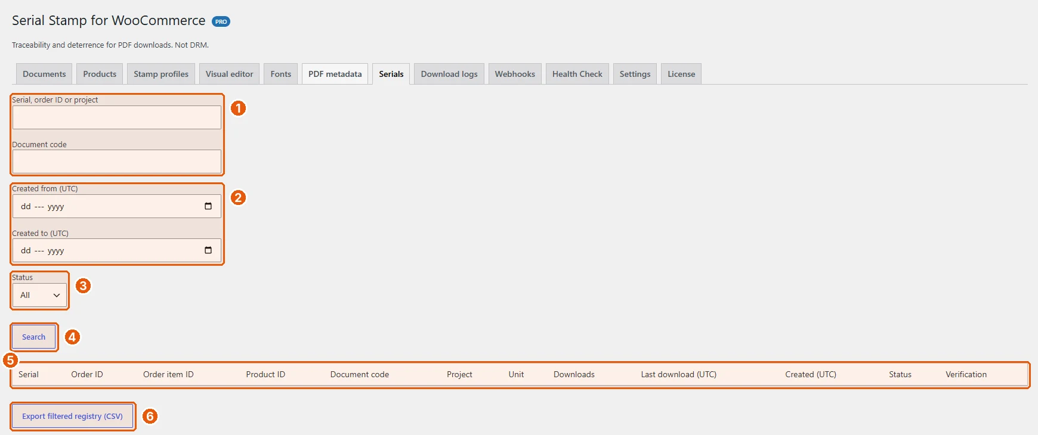The width and height of the screenshot is (1038, 435).
Task: Click the Status table column header
Action: (x=900, y=374)
